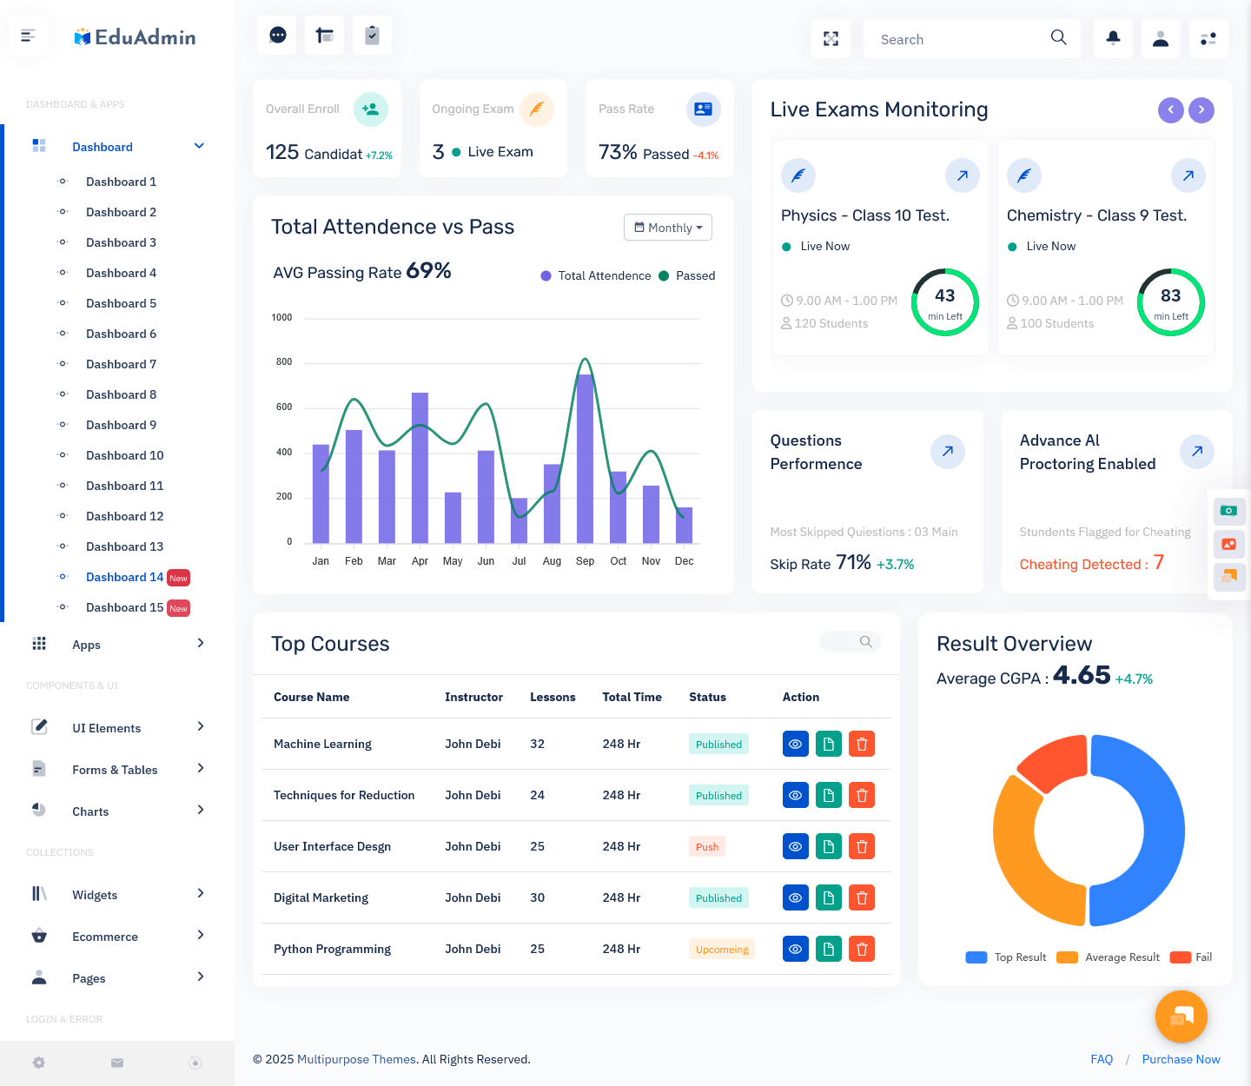The width and height of the screenshot is (1251, 1086).
Task: Click the chat bubble icon in top toolbar
Action: (x=278, y=36)
